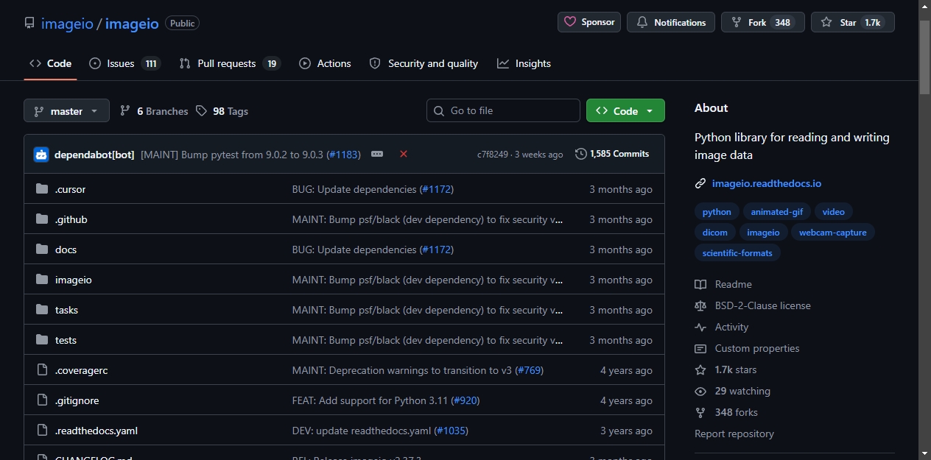
Task: Select the video topic tag
Action: click(x=834, y=212)
